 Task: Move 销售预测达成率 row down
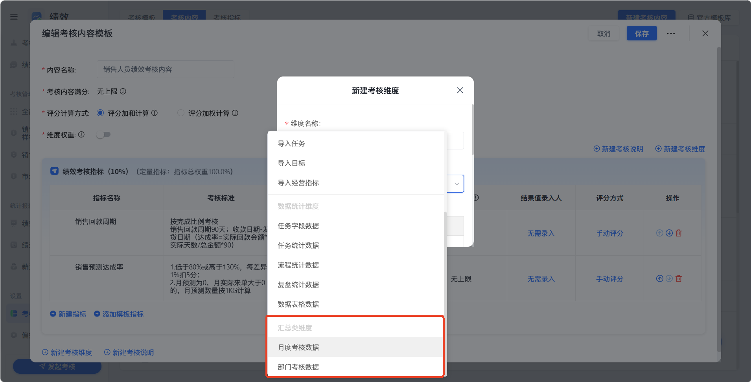[x=669, y=278]
